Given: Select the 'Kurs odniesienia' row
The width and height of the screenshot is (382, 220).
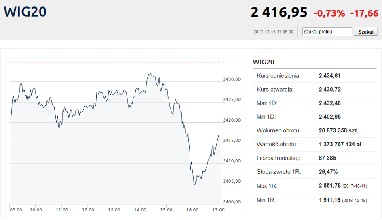Looking at the screenshot, I should coord(315,76).
